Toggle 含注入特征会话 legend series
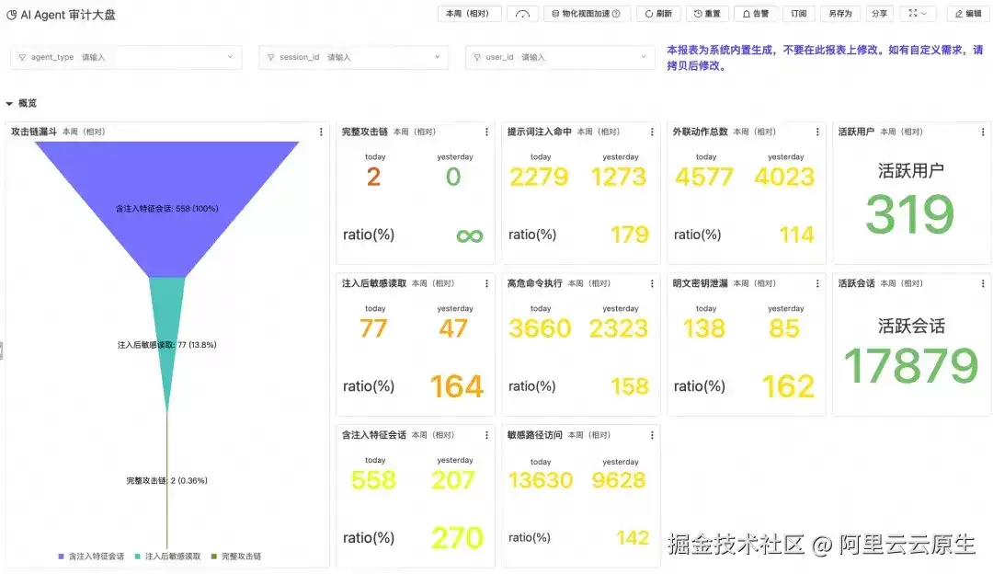The image size is (993, 574). tap(91, 557)
